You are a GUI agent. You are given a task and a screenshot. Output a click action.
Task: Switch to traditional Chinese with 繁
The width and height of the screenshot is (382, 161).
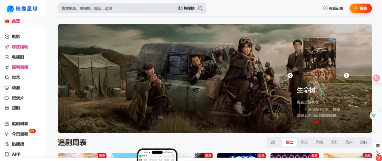tap(378, 146)
